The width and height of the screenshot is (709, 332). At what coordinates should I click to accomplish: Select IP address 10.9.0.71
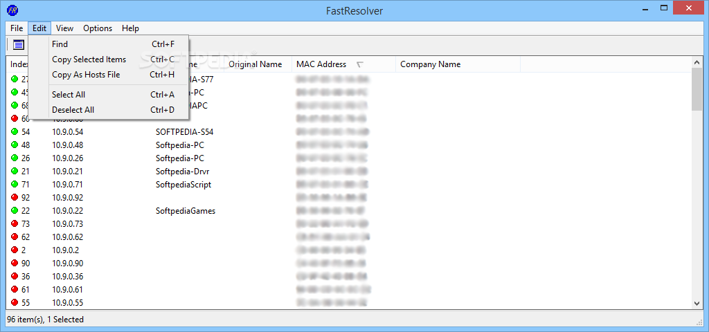[x=68, y=185]
